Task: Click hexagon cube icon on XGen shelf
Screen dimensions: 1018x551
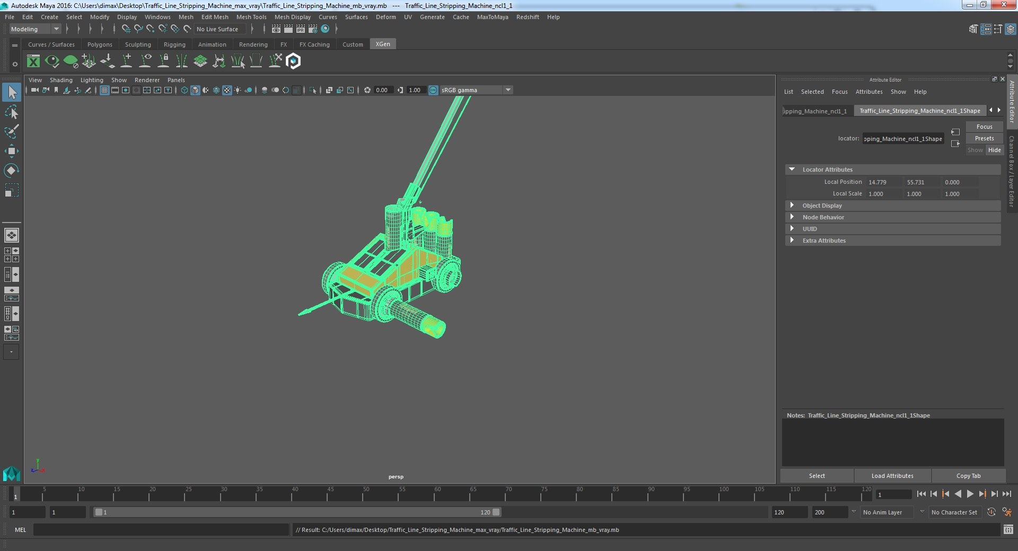Action: click(x=293, y=61)
